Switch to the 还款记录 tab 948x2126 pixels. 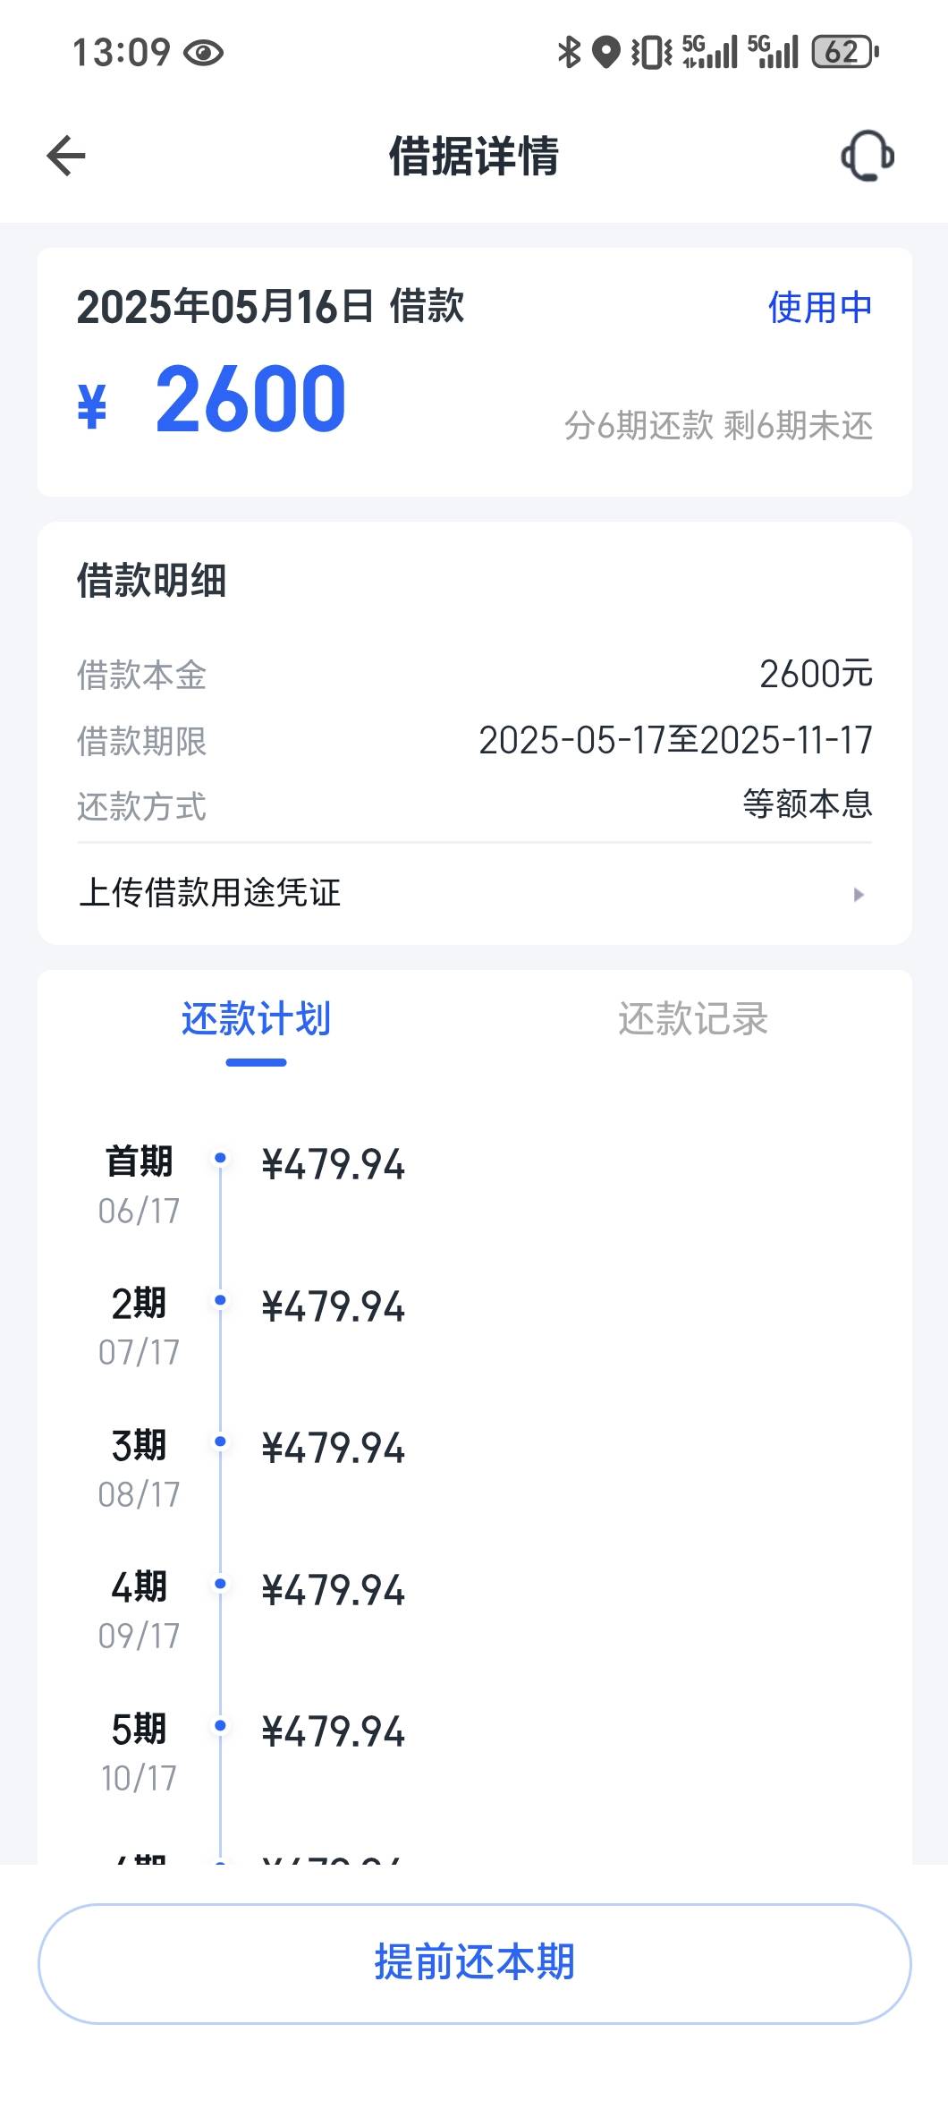693,1018
